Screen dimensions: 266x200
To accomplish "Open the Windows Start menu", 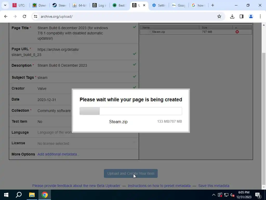I will [x=6, y=195].
